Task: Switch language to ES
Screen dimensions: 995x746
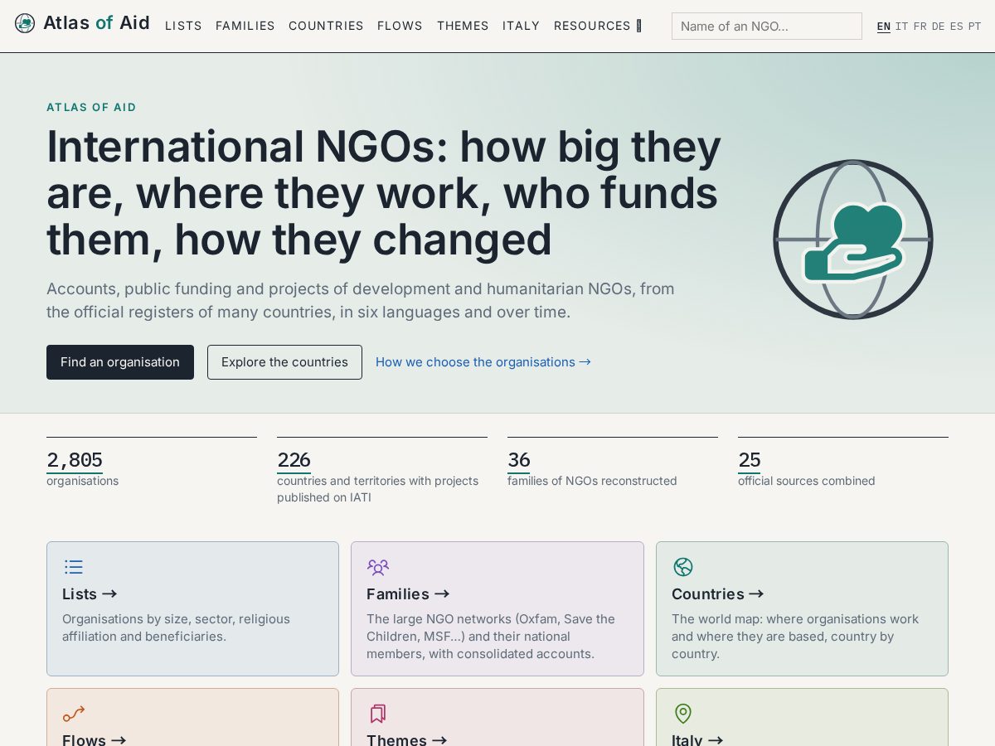Action: point(957,27)
